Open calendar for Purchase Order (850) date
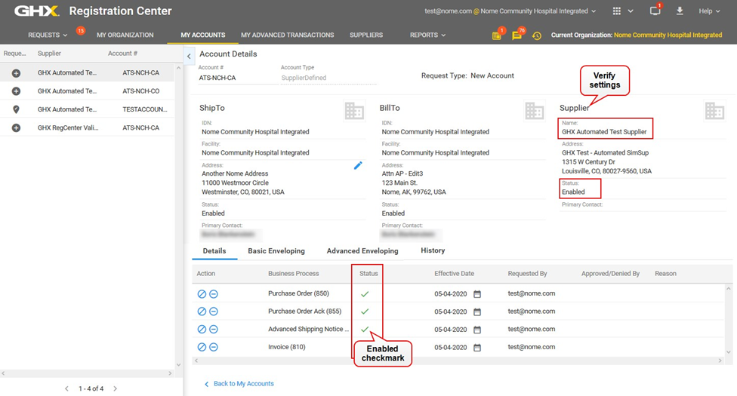Viewport: 737px width, 396px height. pyautogui.click(x=476, y=293)
